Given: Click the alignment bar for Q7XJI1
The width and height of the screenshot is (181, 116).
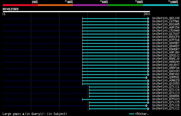Looking at the screenshot, I should click(x=118, y=87).
